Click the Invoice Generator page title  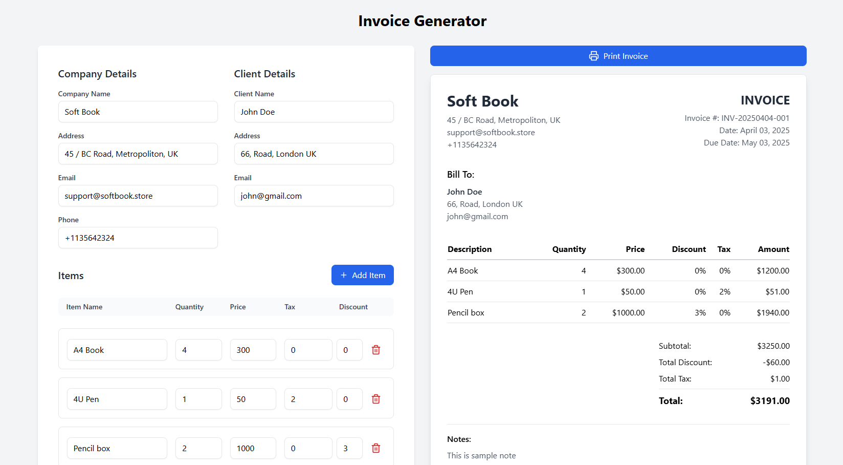pyautogui.click(x=421, y=21)
